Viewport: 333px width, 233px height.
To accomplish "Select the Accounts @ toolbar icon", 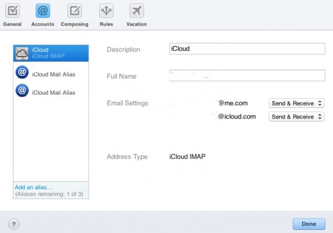I will (x=43, y=11).
